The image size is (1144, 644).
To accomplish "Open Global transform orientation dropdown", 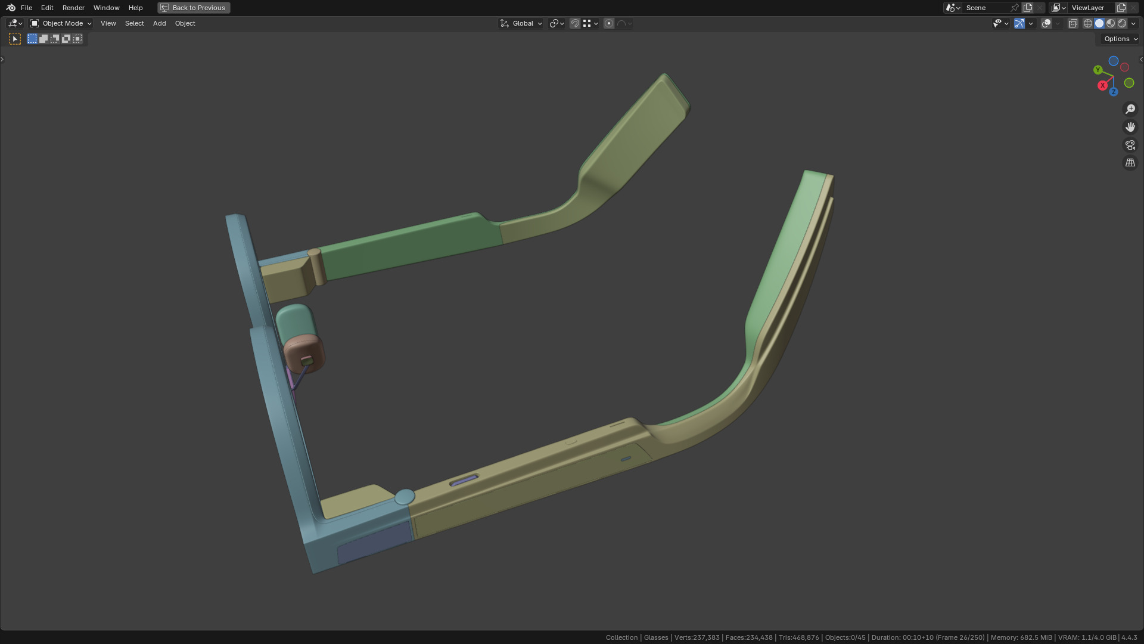I will pyautogui.click(x=521, y=23).
